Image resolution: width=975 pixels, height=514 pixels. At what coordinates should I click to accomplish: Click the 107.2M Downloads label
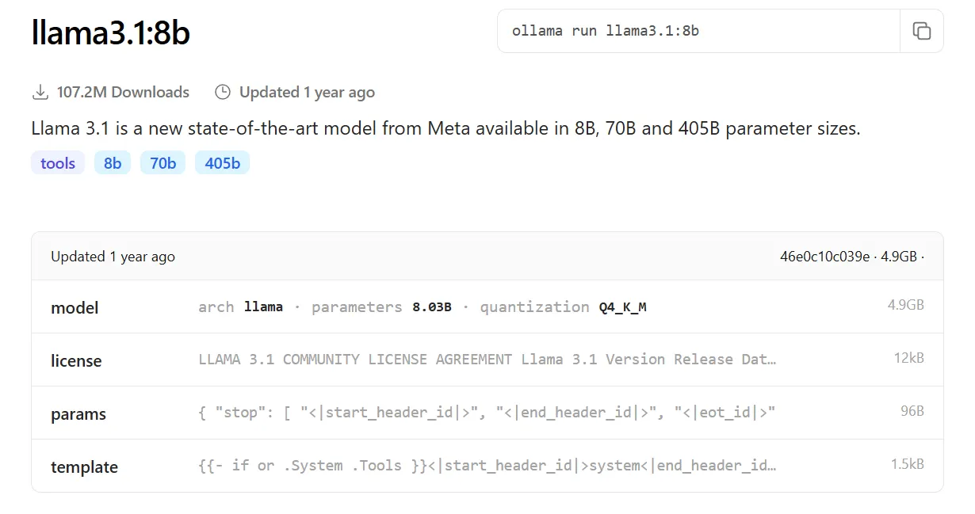[x=123, y=93]
